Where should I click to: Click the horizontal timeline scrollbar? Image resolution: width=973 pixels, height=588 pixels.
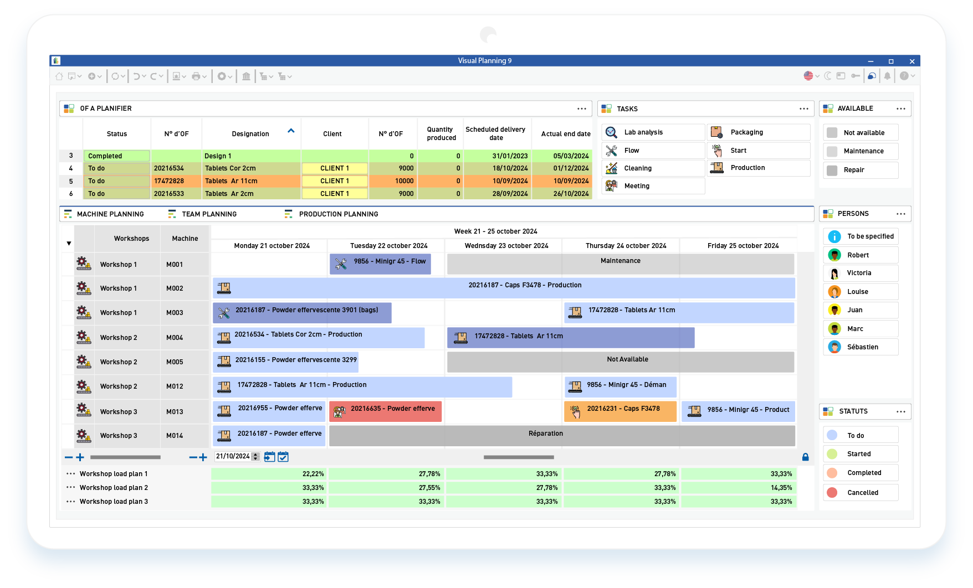click(x=519, y=457)
